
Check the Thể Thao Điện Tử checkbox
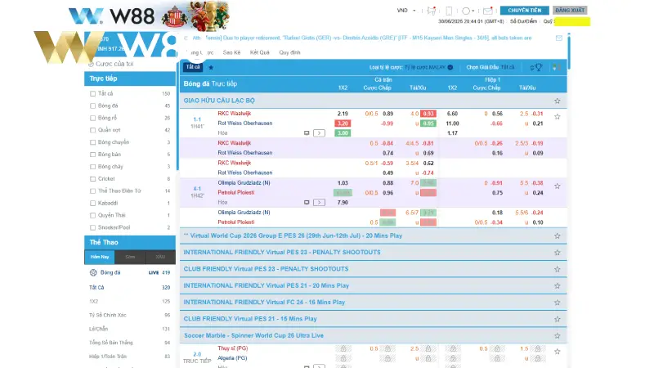[x=92, y=191]
